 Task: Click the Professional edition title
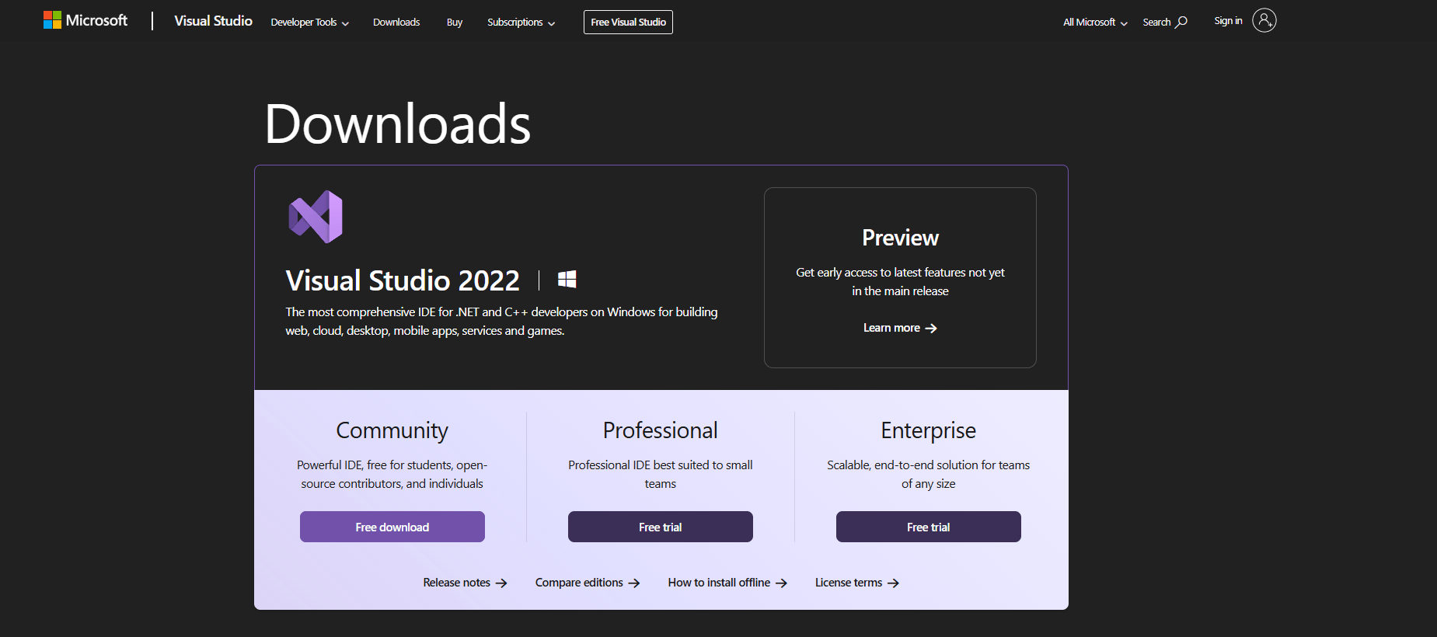pyautogui.click(x=661, y=430)
